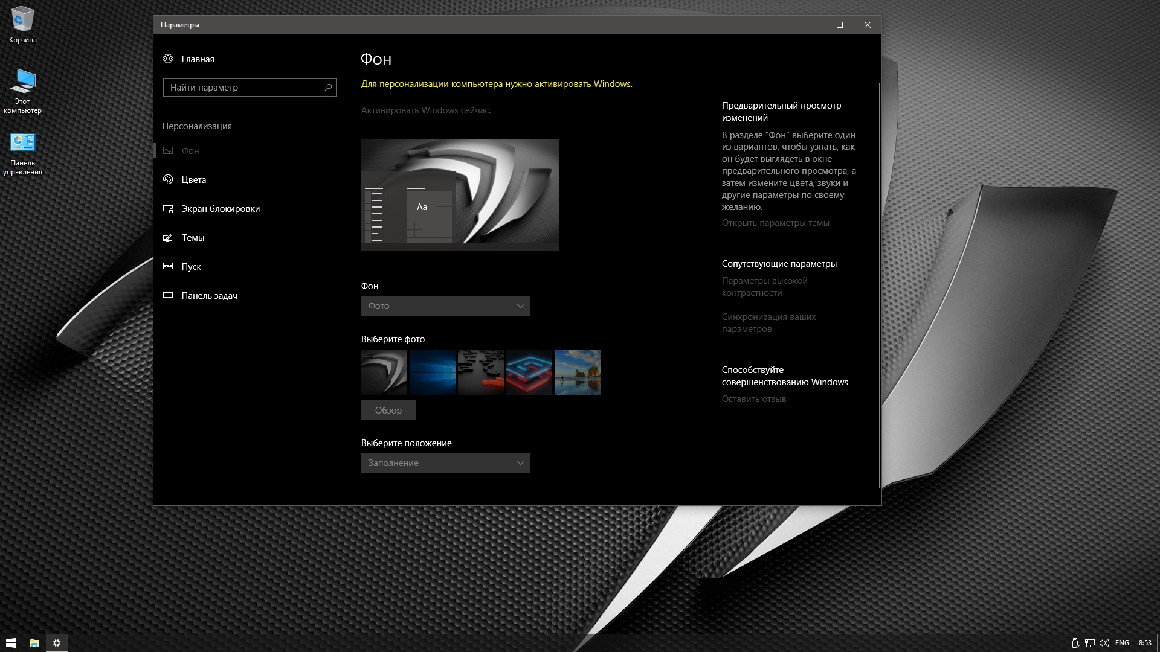1160x652 pixels.
Task: Open the Цвета palette section
Action: pos(193,180)
